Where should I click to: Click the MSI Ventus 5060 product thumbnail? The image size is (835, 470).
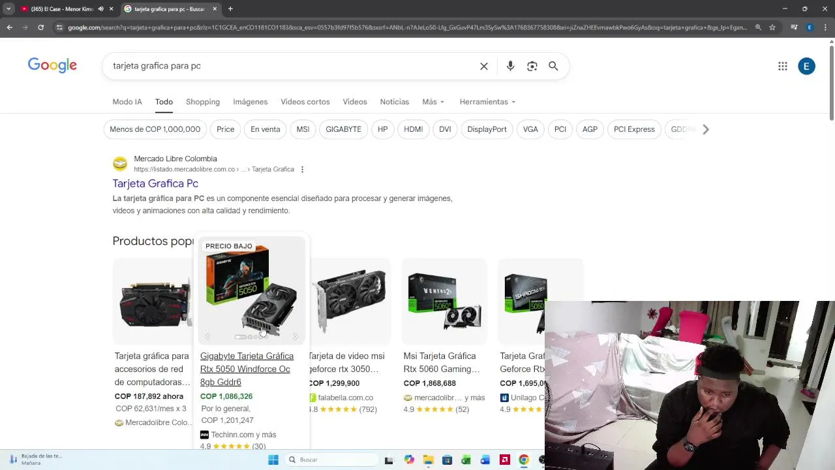point(444,302)
